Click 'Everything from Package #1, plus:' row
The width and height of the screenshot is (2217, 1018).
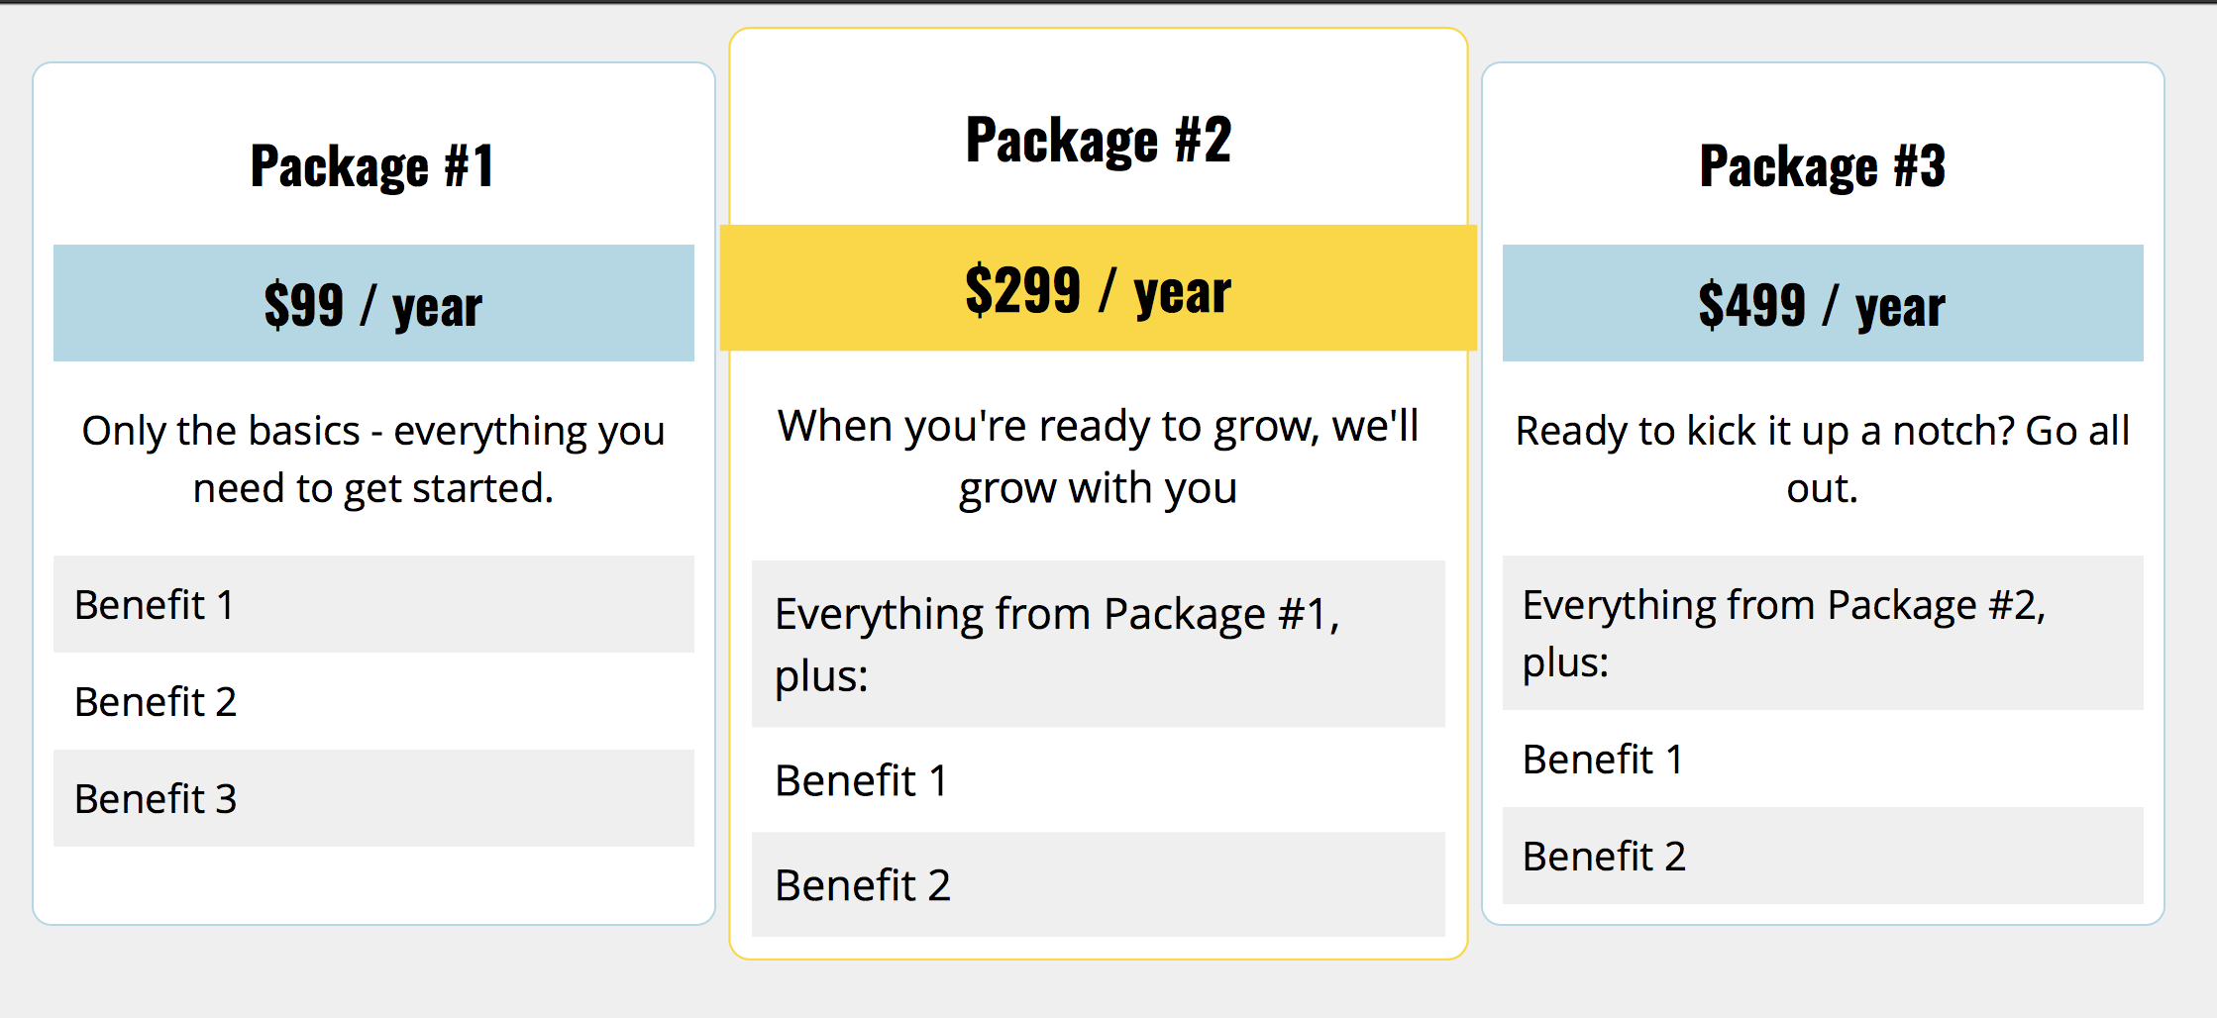click(1098, 645)
